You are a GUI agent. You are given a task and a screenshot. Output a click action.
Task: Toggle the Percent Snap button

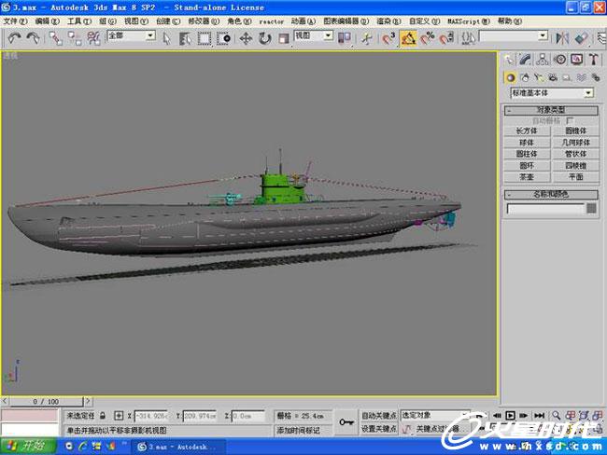[428, 38]
